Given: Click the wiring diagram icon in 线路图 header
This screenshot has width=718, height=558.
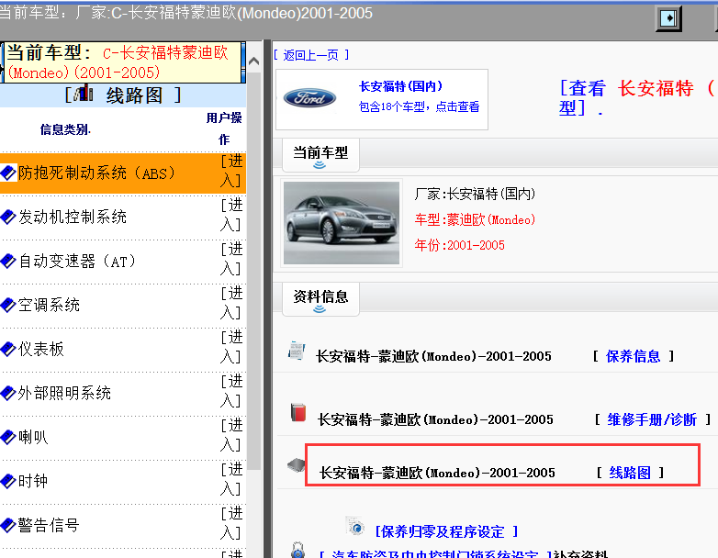Looking at the screenshot, I should [83, 93].
